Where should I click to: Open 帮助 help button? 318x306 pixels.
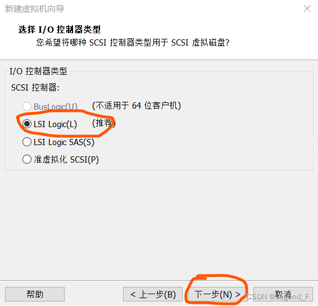pyautogui.click(x=35, y=294)
